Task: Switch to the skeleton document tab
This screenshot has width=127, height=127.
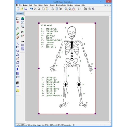Action: pos(20,14)
